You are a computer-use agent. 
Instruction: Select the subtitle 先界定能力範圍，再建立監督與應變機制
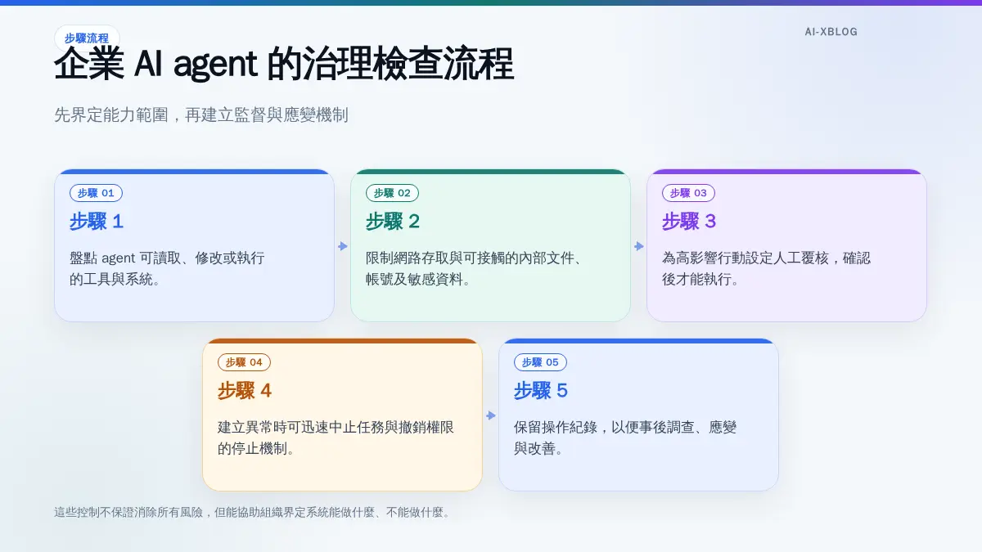[201, 115]
